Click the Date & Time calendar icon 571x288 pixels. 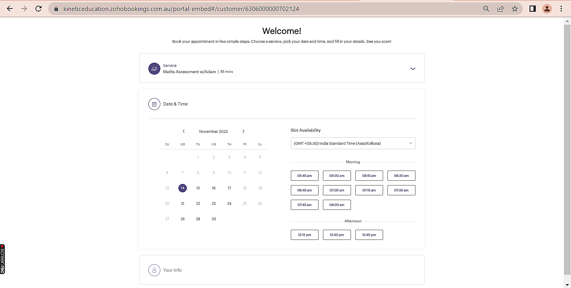pos(154,104)
